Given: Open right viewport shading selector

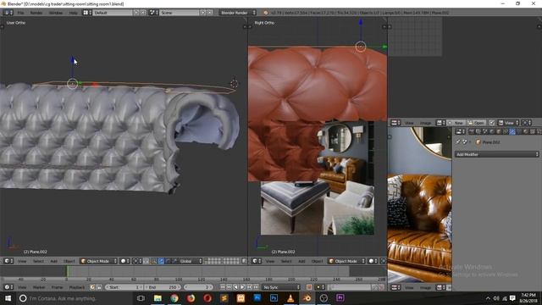Looking at the screenshot, I should tap(373, 261).
